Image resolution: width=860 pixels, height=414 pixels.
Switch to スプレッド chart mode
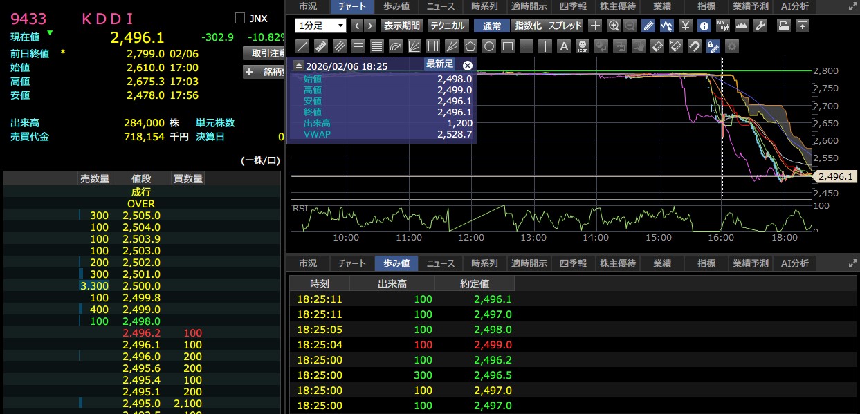565,26
